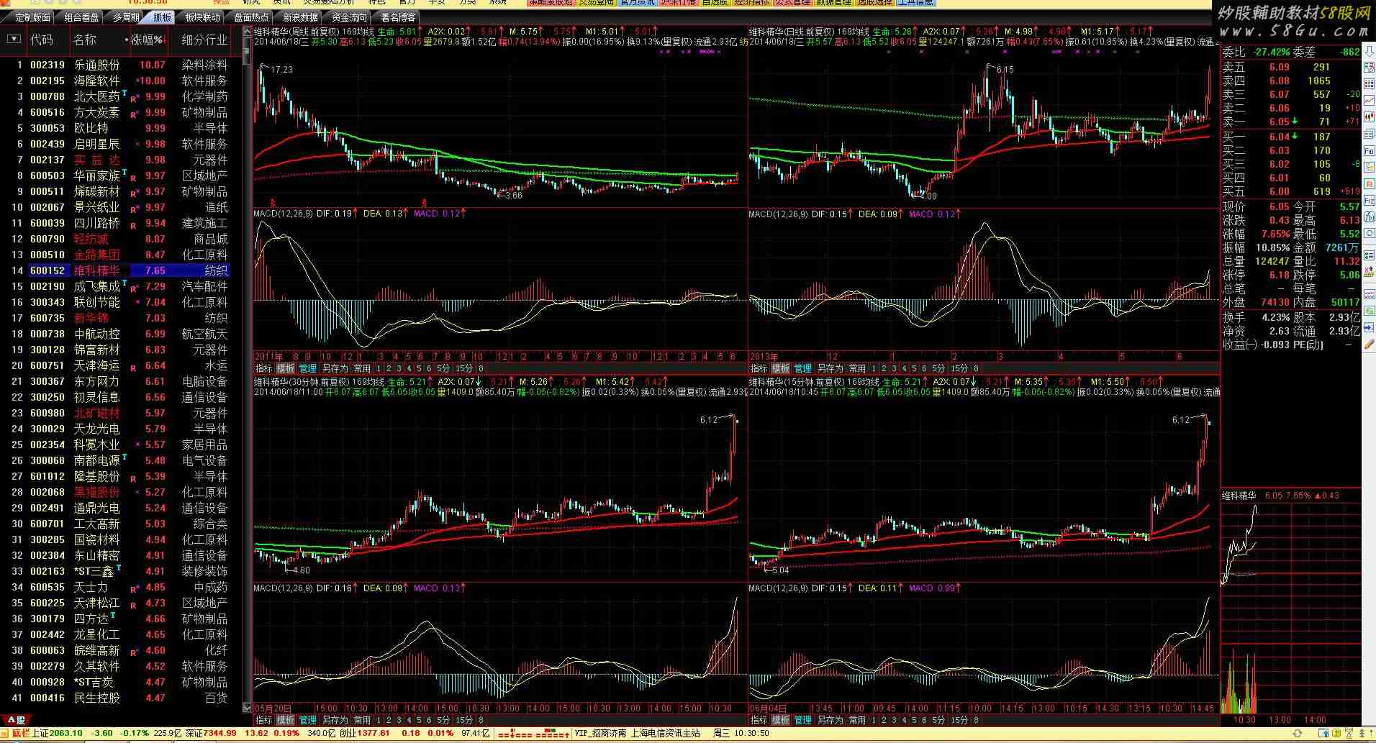This screenshot has width=1376, height=743.
Task: Switch to the 定制版面 tab
Action: pos(33,17)
